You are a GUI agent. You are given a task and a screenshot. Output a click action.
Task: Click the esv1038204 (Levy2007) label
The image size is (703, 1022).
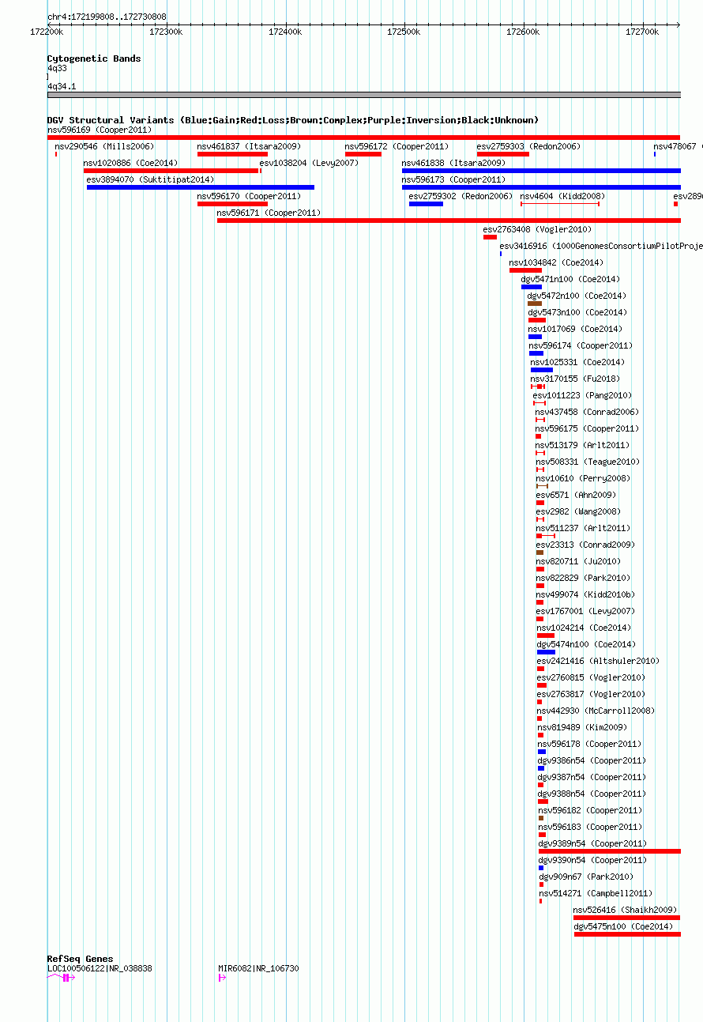309,163
